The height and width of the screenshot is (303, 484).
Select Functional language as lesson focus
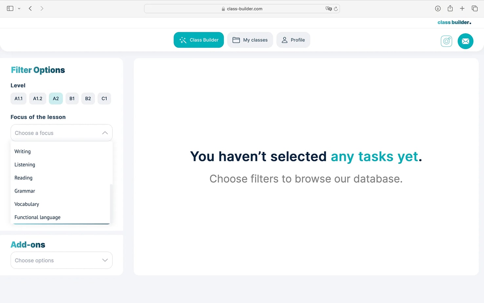(x=37, y=217)
